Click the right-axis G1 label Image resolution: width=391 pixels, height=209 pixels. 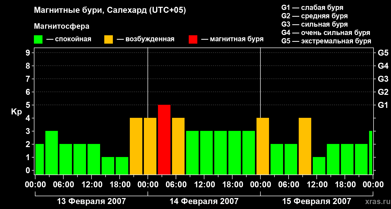point(383,105)
